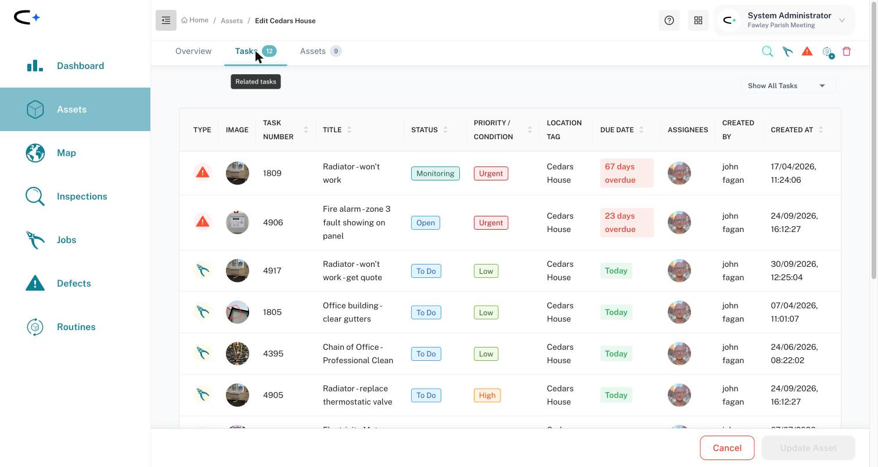Open Defects in sidebar
878x467 pixels.
(75, 284)
